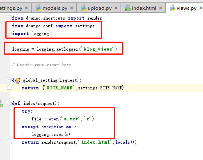This screenshot has height=160, width=203.
Task: Click locals() in the render call
Action: pos(126,142)
